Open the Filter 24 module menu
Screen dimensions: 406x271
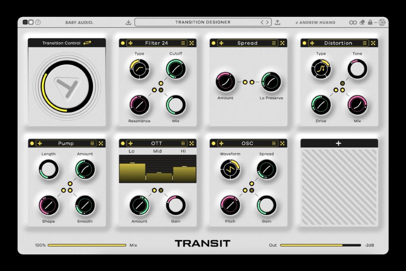183,43
